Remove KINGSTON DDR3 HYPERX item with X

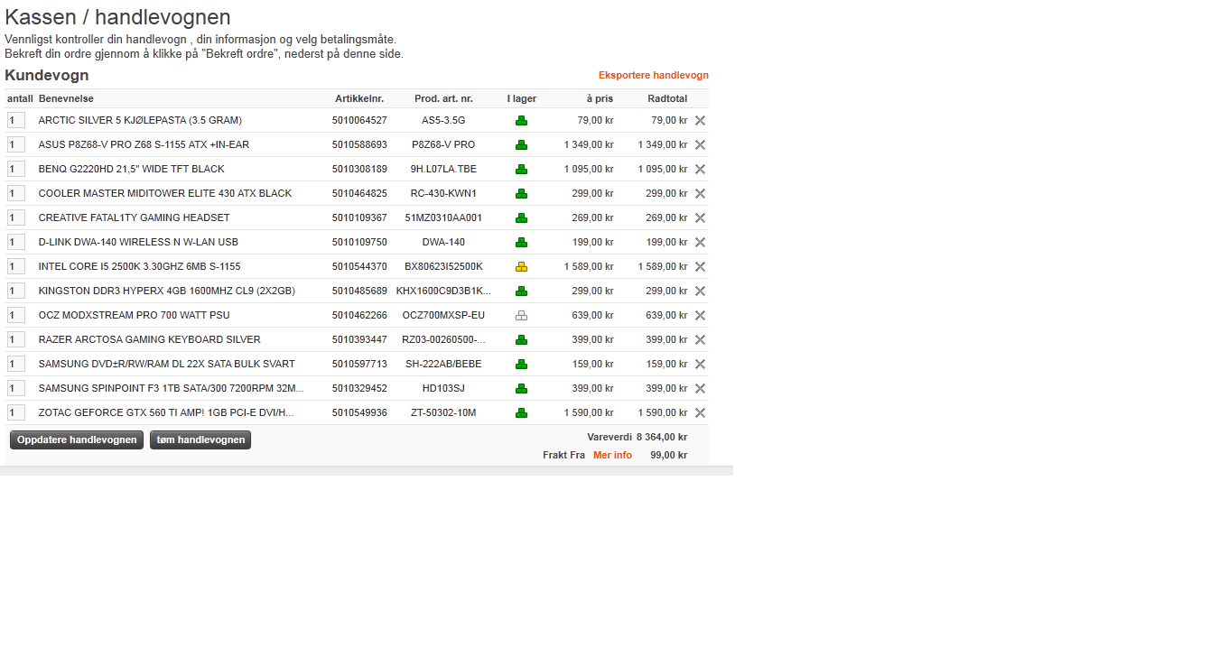[x=700, y=291]
